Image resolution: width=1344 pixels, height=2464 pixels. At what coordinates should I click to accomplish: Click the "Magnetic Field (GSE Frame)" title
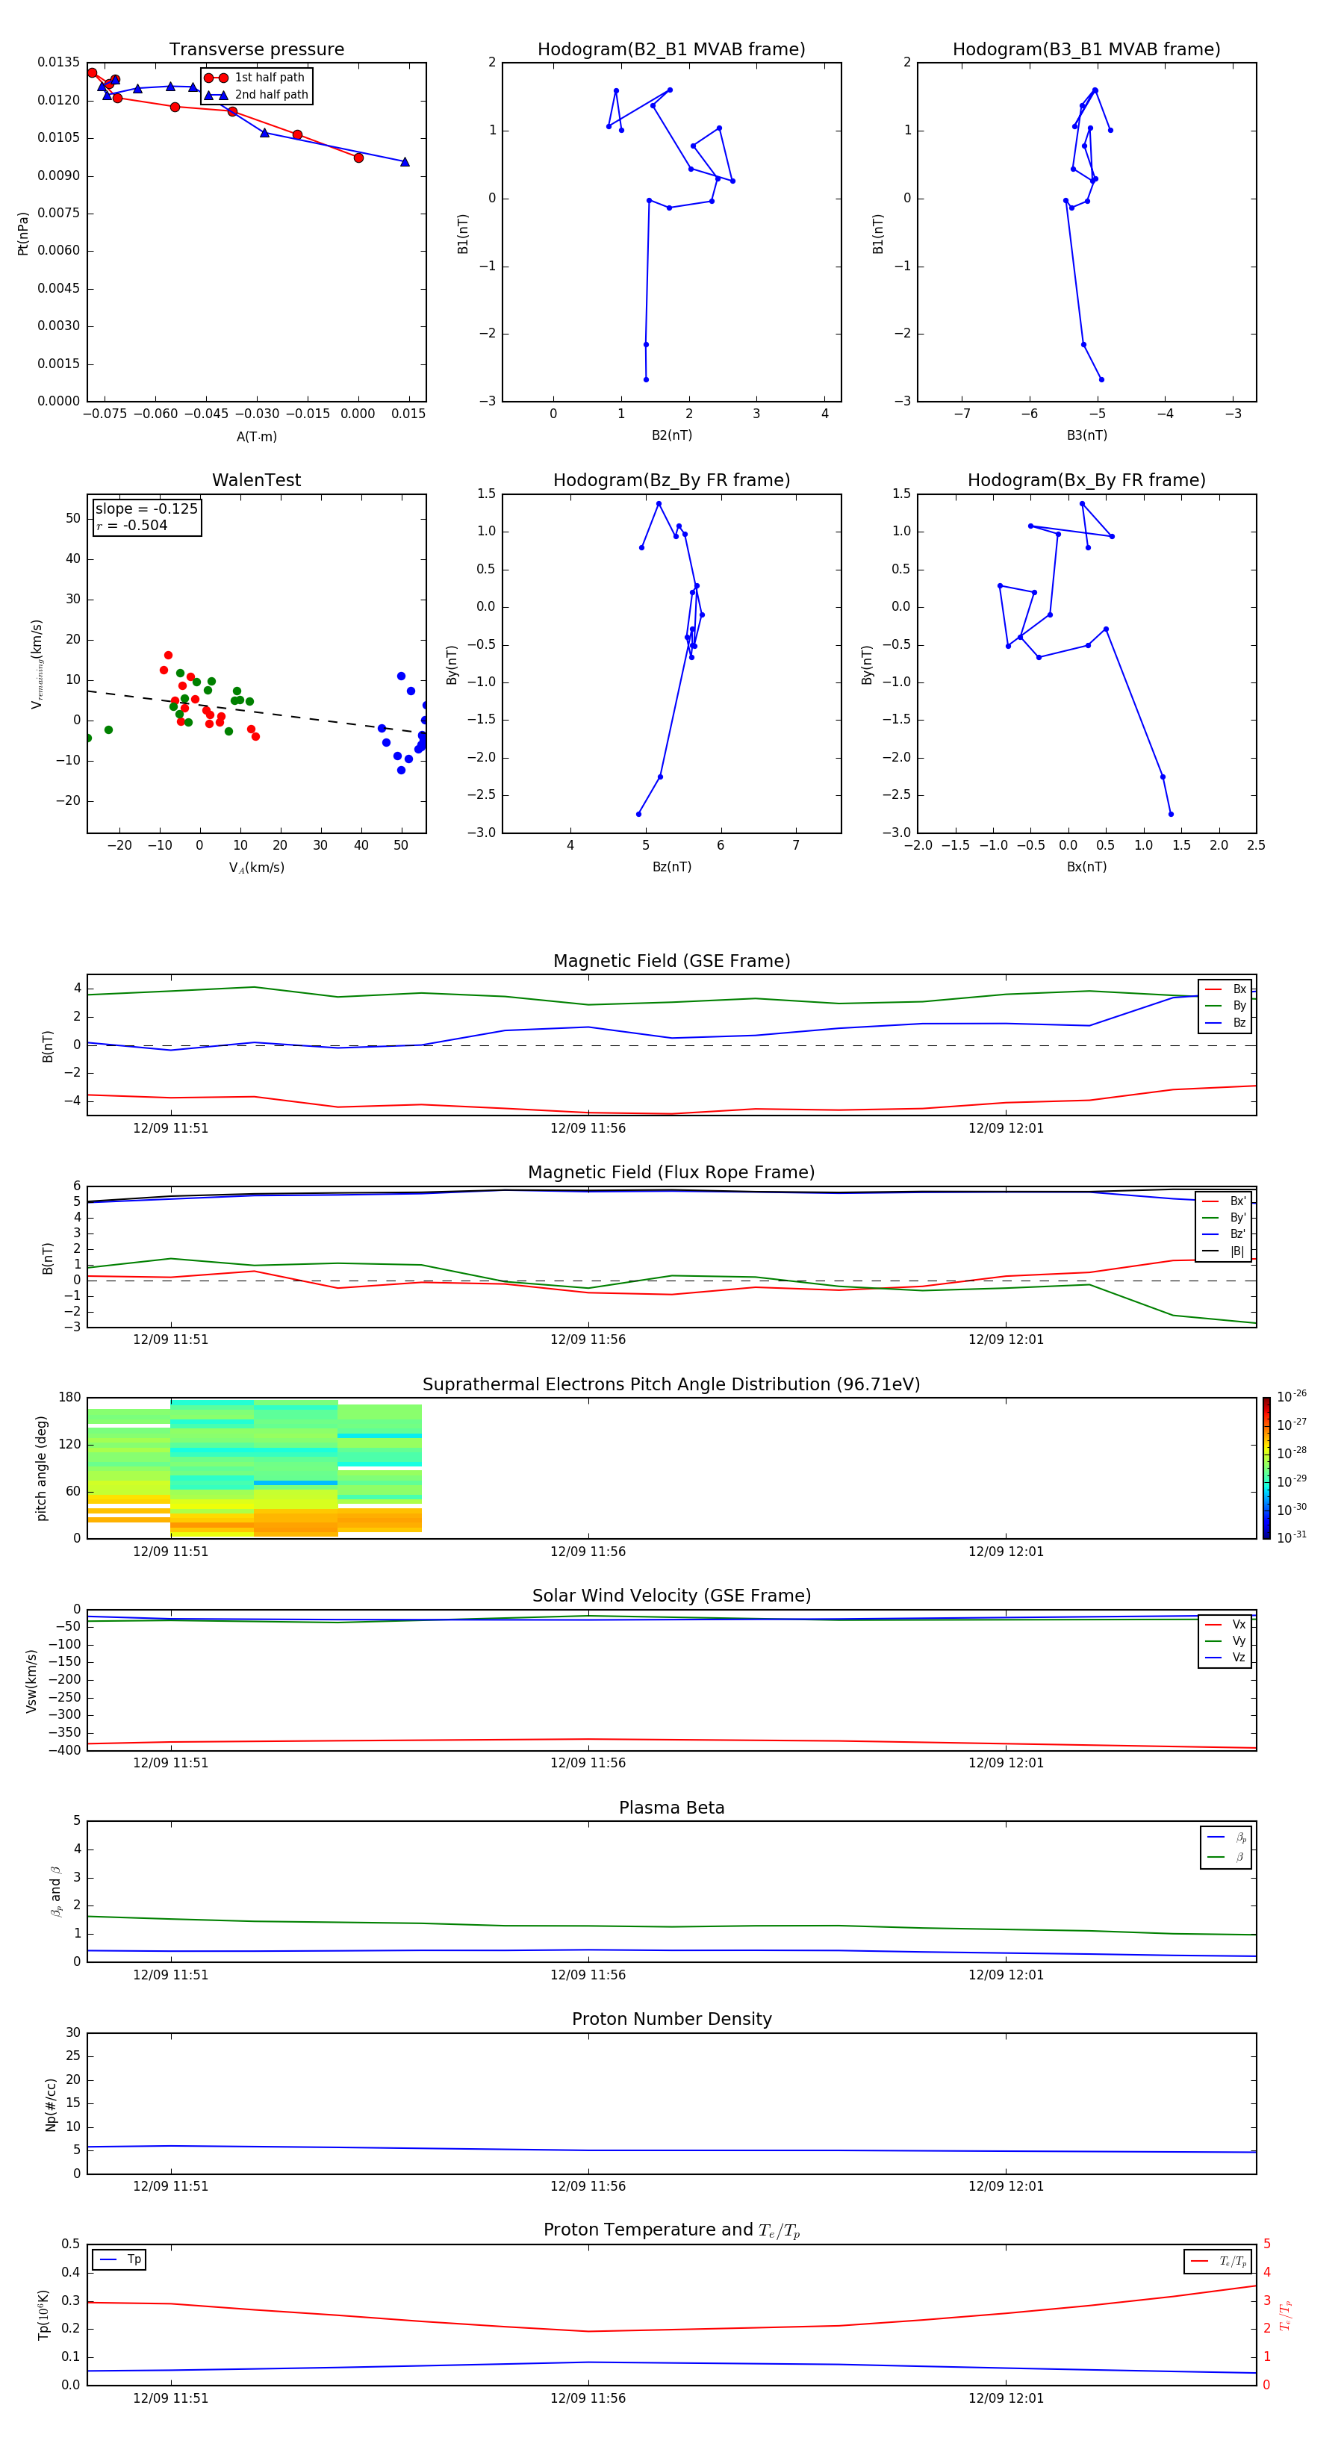[x=671, y=961]
